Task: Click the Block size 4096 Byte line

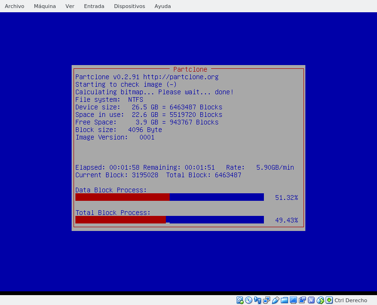Action: pyautogui.click(x=119, y=130)
